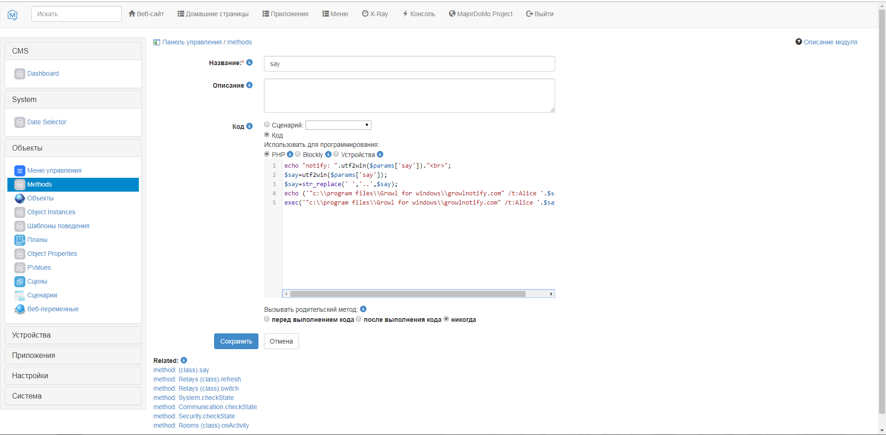This screenshot has width=886, height=435.
Task: Select the Сценарий radio button
Action: click(x=267, y=124)
